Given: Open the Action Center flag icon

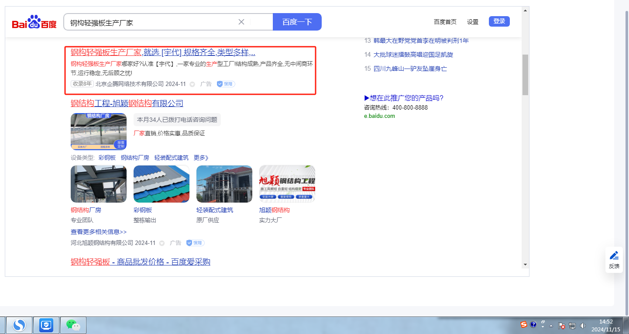Looking at the screenshot, I should click(562, 326).
